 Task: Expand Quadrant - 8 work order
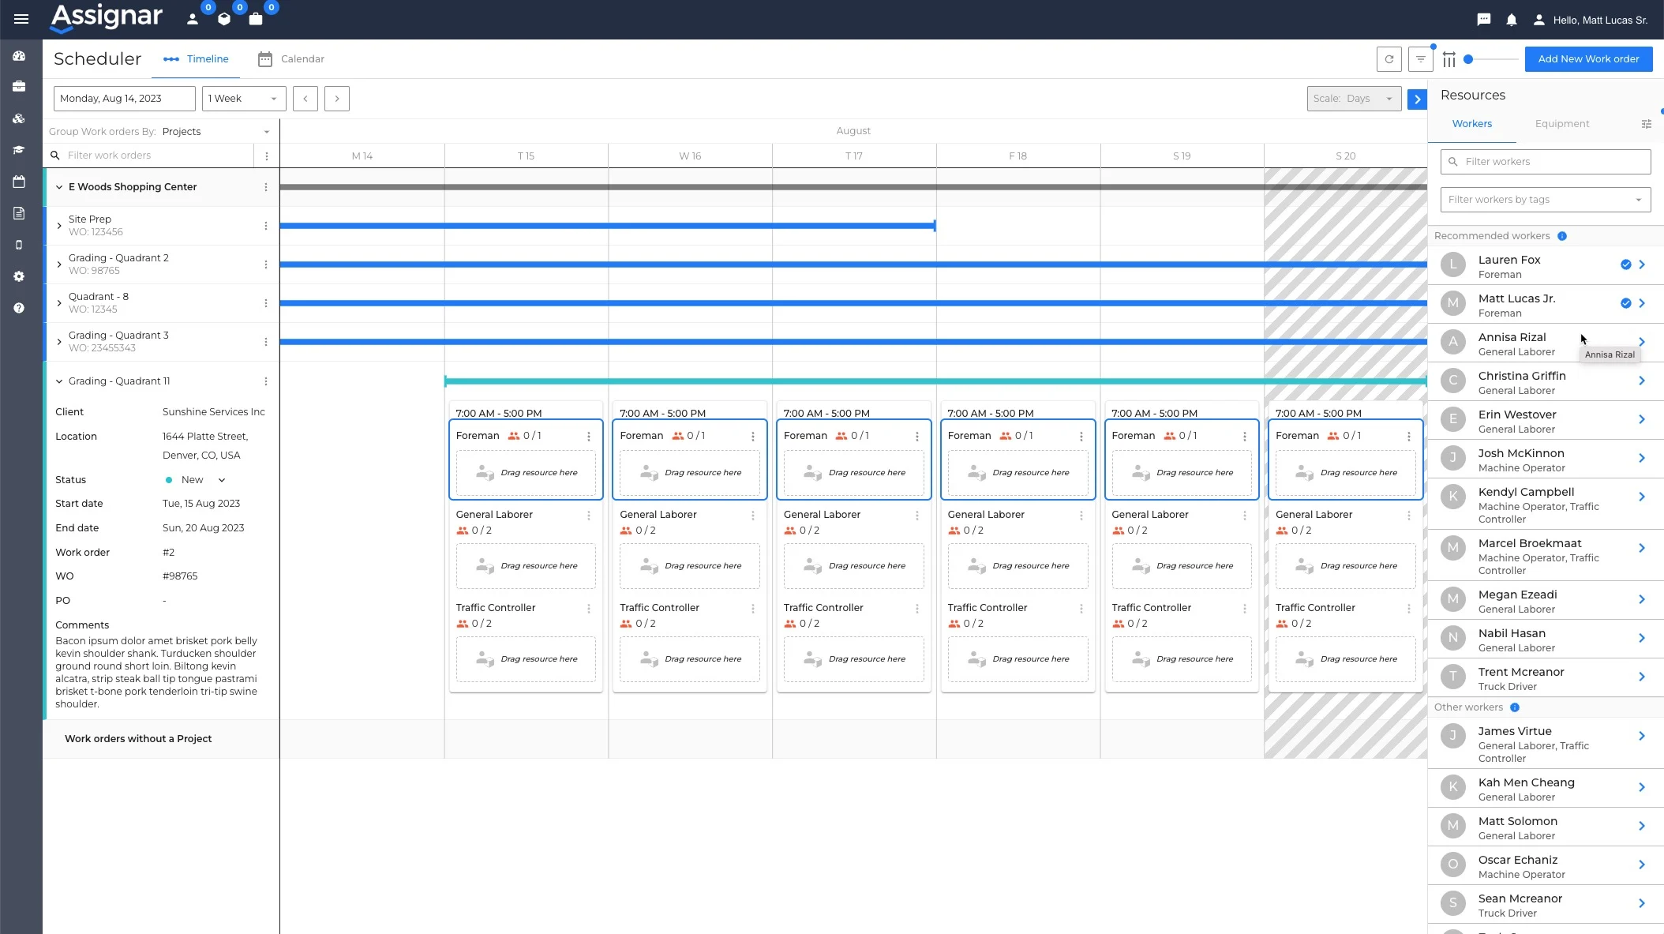(59, 303)
